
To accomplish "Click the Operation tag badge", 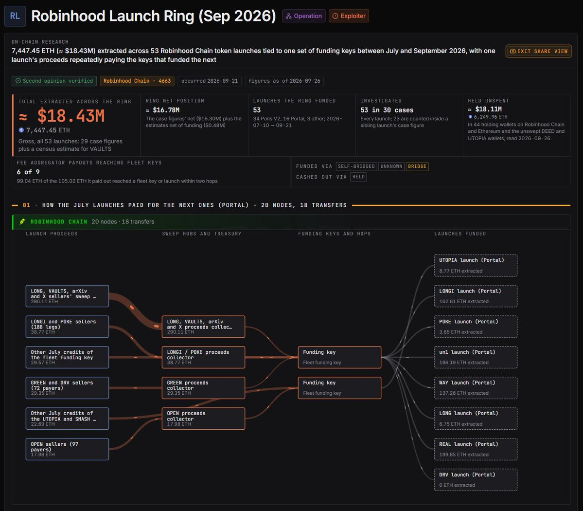I will click(304, 16).
